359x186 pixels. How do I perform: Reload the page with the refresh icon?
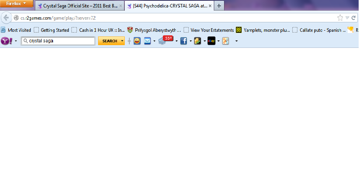[x=354, y=18]
